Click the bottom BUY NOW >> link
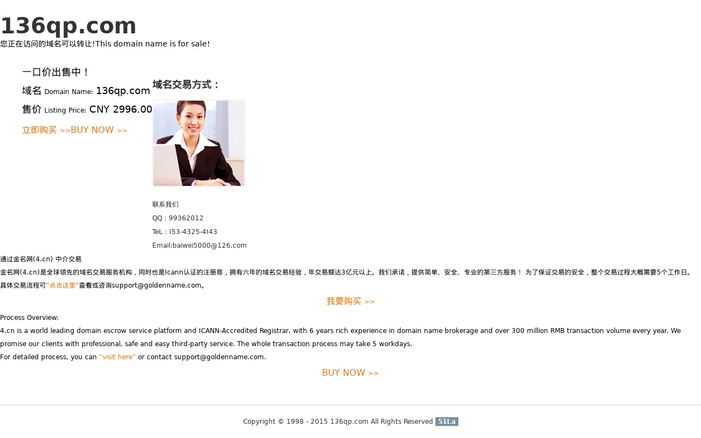The image size is (701, 438). click(350, 373)
